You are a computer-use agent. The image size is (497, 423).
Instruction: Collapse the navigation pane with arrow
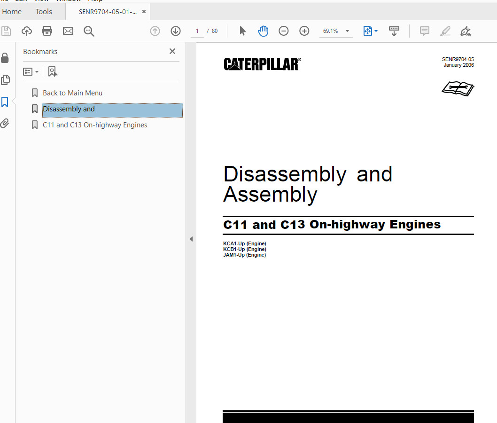point(191,239)
